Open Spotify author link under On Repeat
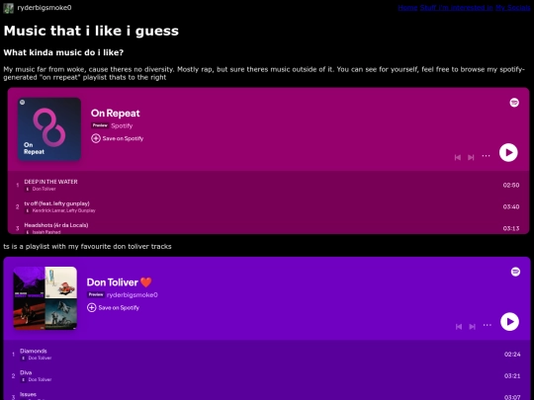The image size is (534, 400). tap(122, 125)
